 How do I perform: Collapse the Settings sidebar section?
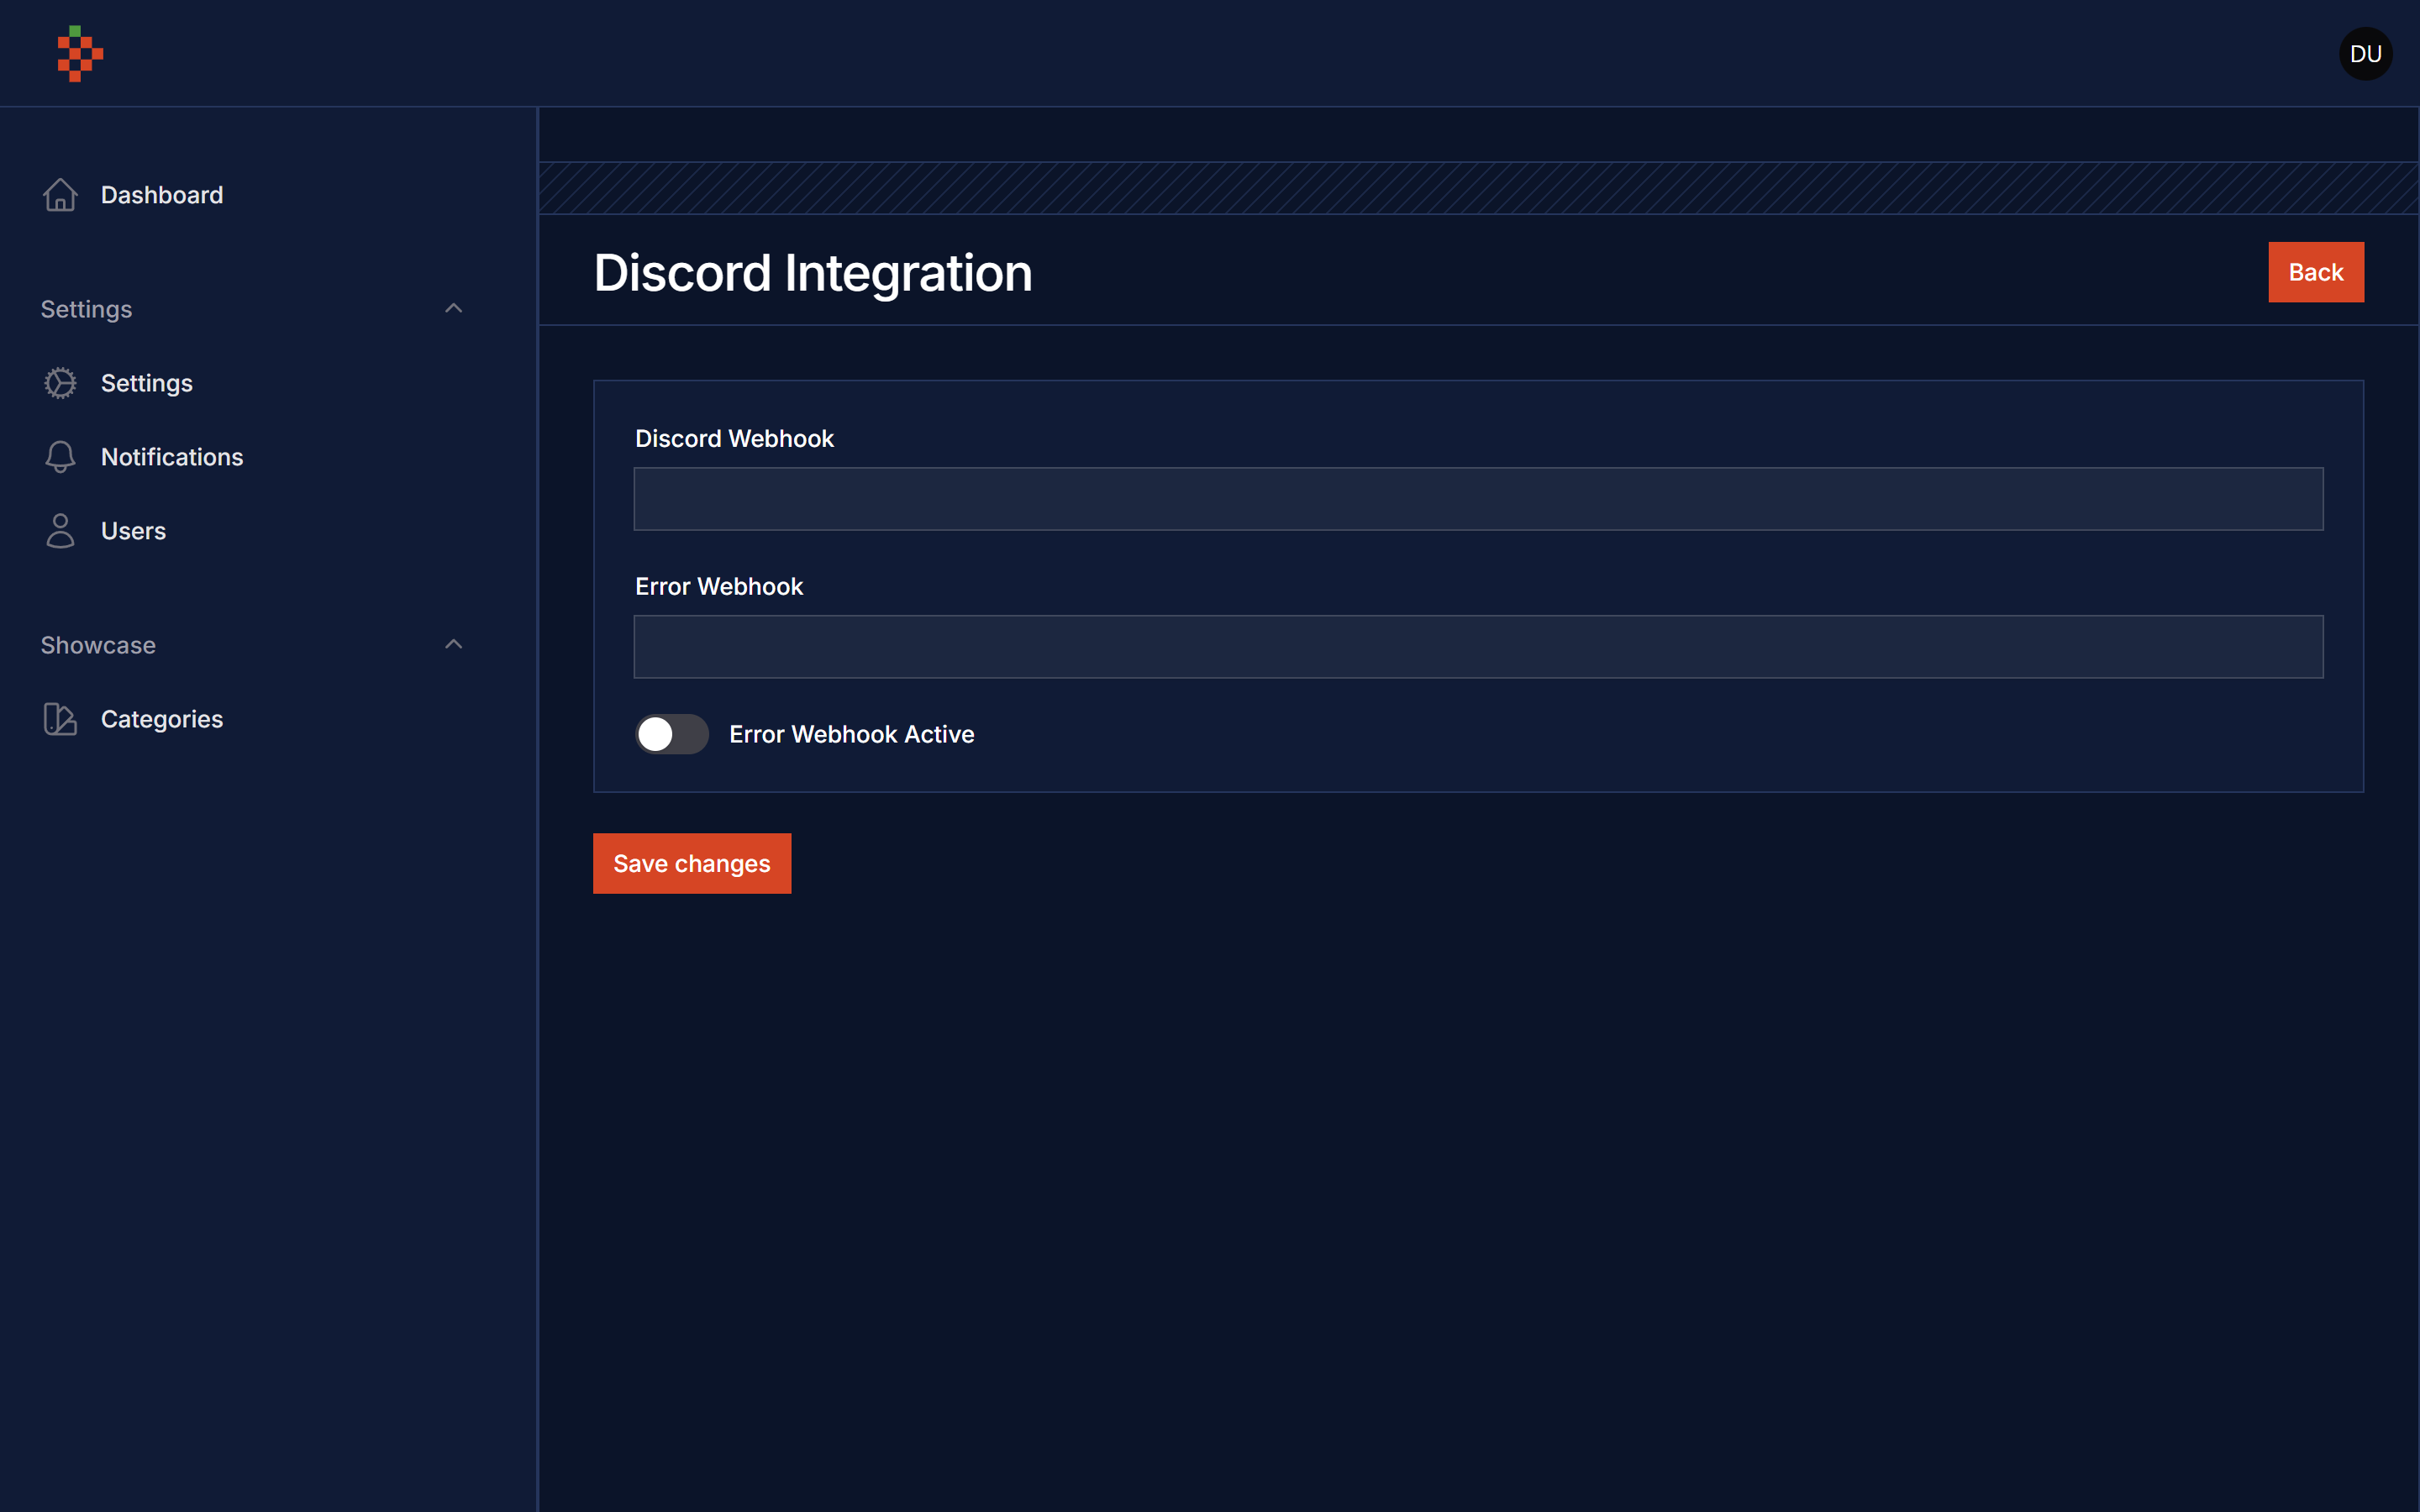453,308
